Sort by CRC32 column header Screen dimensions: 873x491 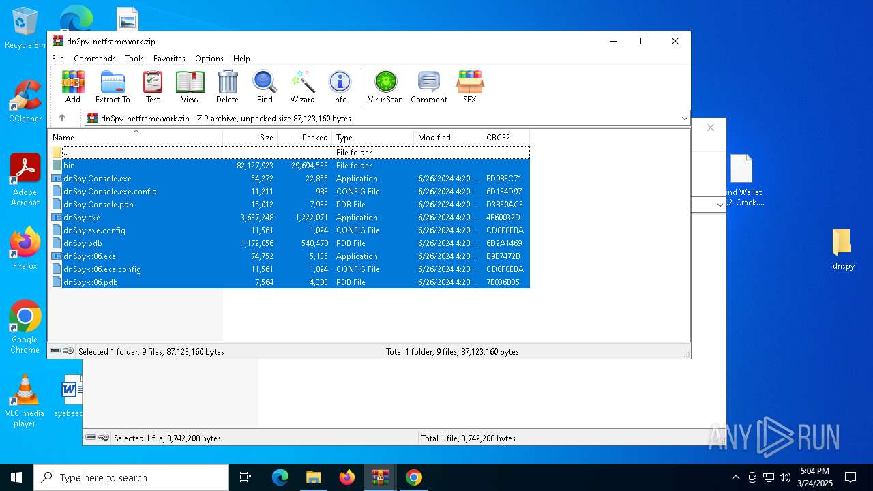tap(506, 138)
